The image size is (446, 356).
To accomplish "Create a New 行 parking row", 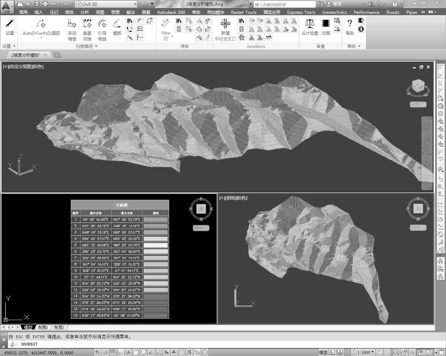I will [x=166, y=30].
